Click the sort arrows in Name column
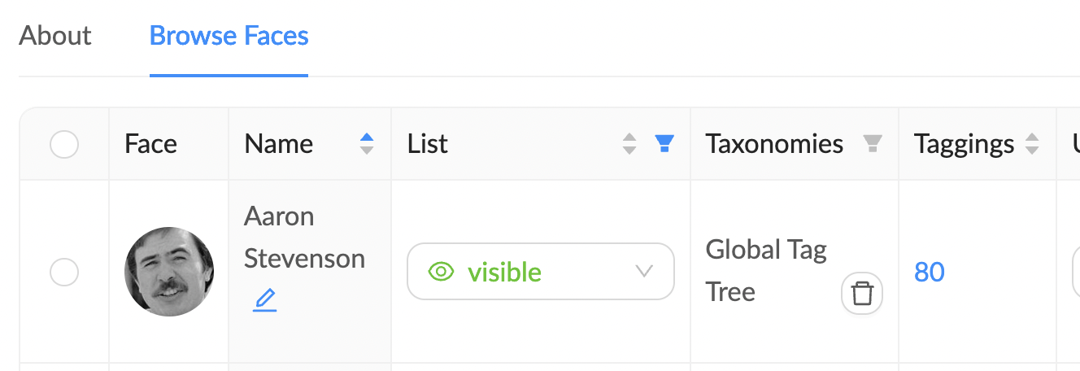This screenshot has height=371, width=1080. pos(367,144)
